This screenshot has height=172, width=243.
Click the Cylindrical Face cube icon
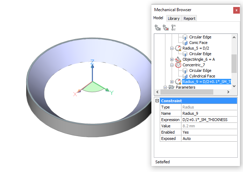point(185,76)
